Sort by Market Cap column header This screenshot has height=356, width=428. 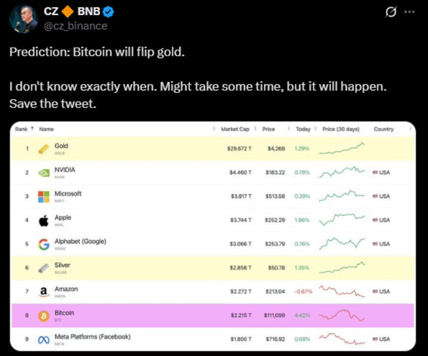coord(235,129)
